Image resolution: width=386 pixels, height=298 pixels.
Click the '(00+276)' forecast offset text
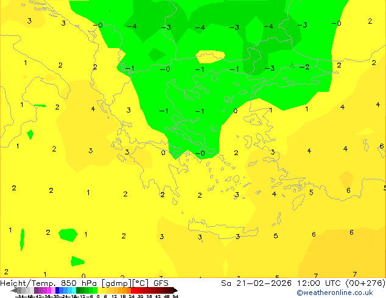(365, 283)
